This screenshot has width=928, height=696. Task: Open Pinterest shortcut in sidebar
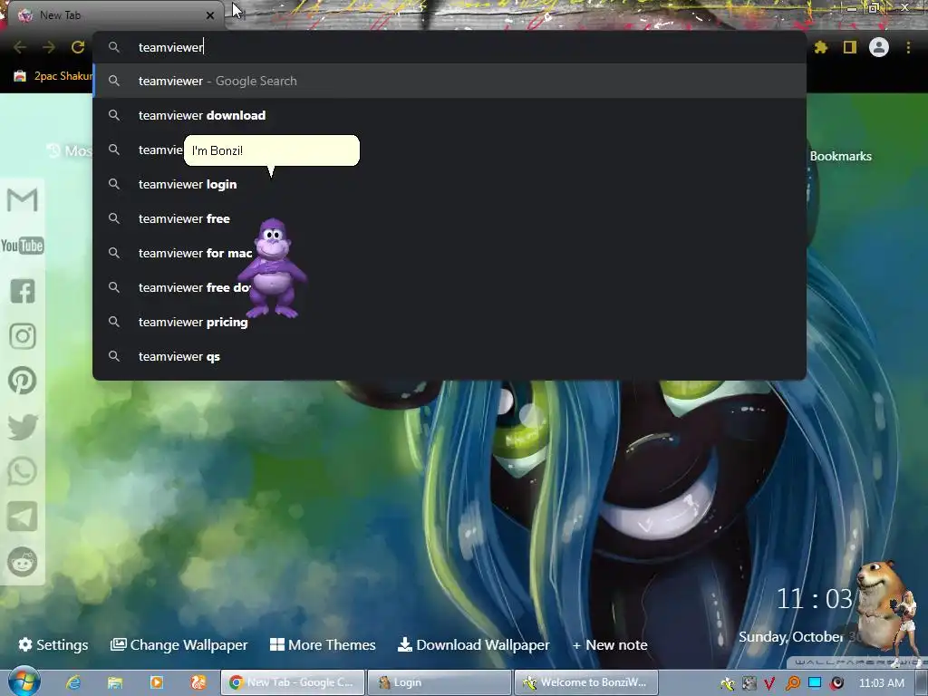tap(23, 381)
